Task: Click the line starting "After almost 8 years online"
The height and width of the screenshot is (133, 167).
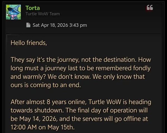Action: pyautogui.click(x=81, y=102)
